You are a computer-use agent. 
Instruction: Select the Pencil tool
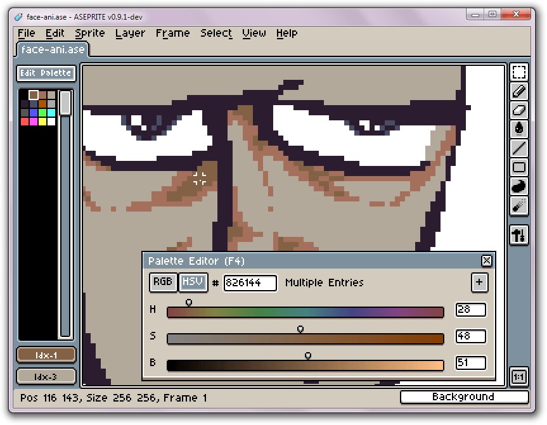tap(519, 91)
